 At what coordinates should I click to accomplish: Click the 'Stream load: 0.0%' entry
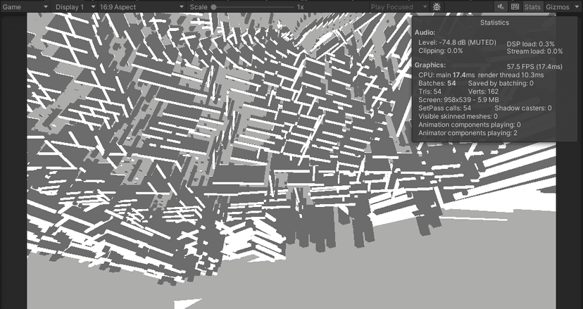tap(534, 51)
